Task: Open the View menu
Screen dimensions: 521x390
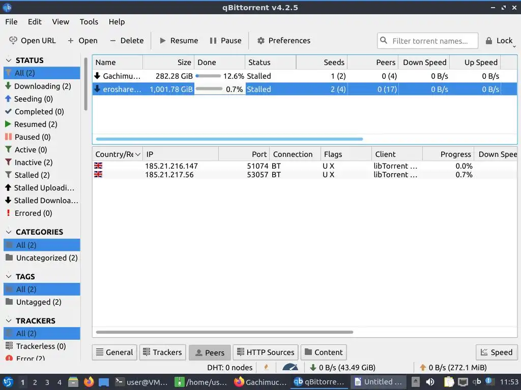Action: [61, 22]
